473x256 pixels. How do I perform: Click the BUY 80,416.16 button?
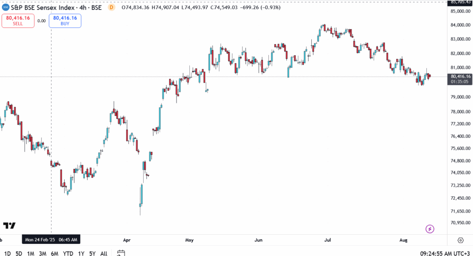click(65, 20)
